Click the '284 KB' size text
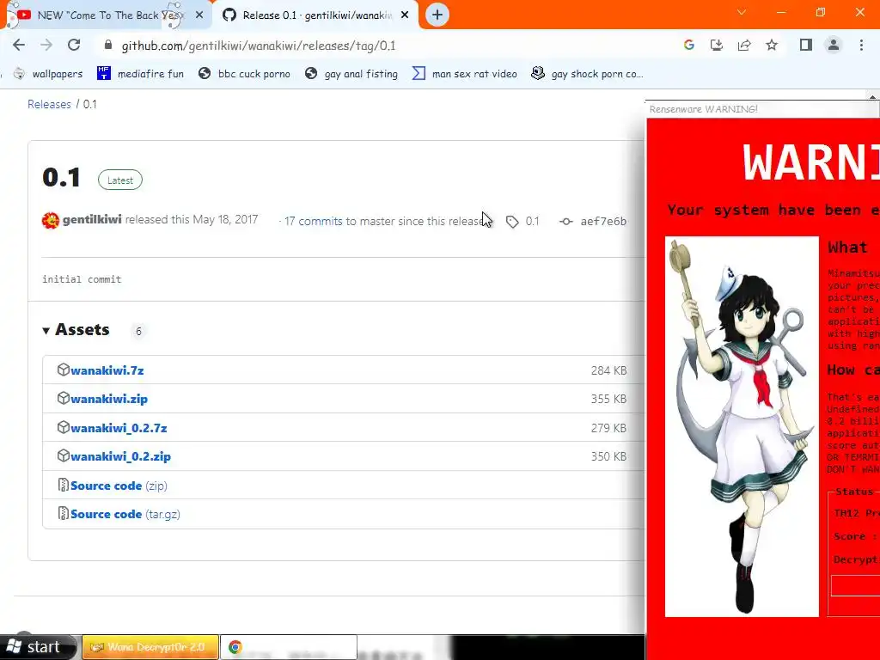This screenshot has width=880, height=660. pyautogui.click(x=609, y=370)
